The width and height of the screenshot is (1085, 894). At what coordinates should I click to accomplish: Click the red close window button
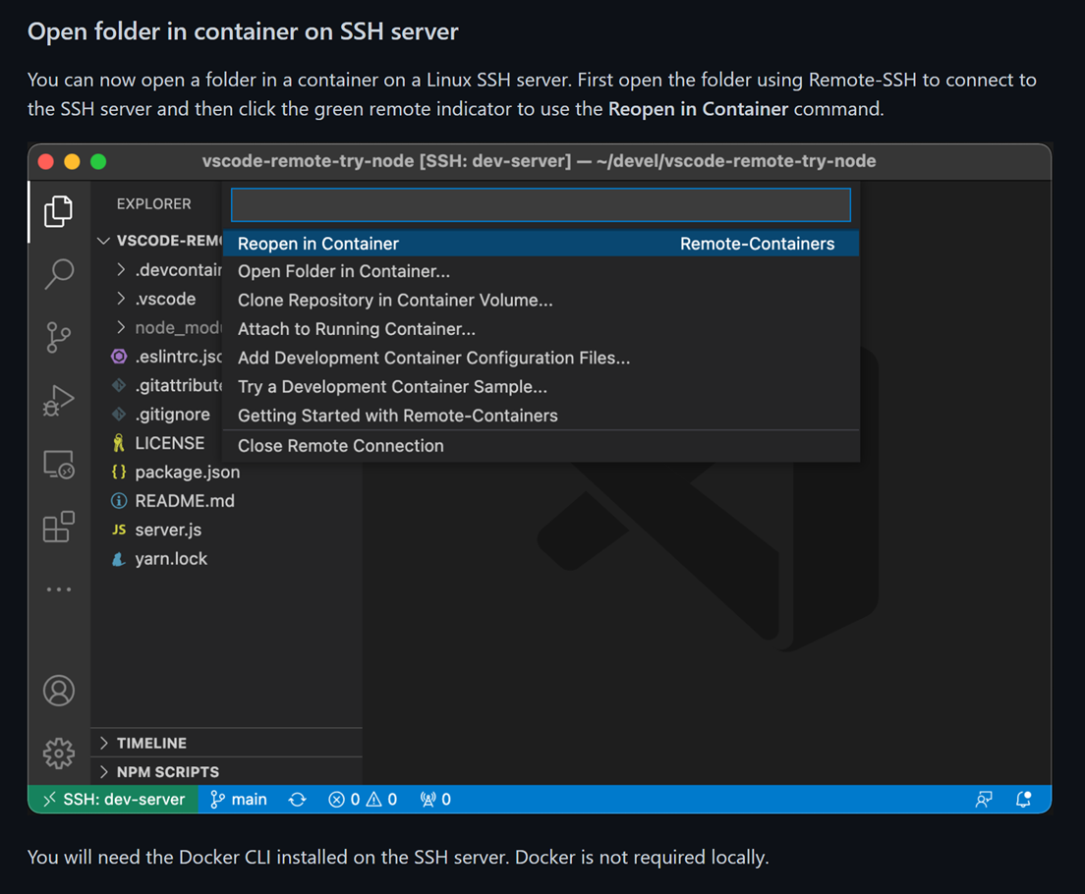click(45, 161)
